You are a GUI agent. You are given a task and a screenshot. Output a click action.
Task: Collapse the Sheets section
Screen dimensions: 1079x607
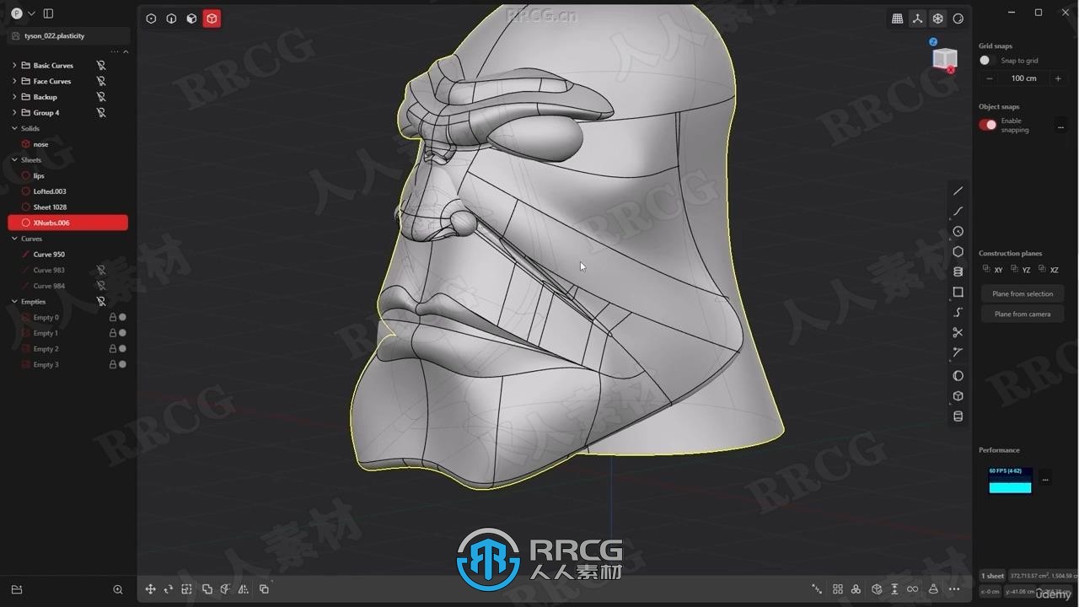(14, 160)
